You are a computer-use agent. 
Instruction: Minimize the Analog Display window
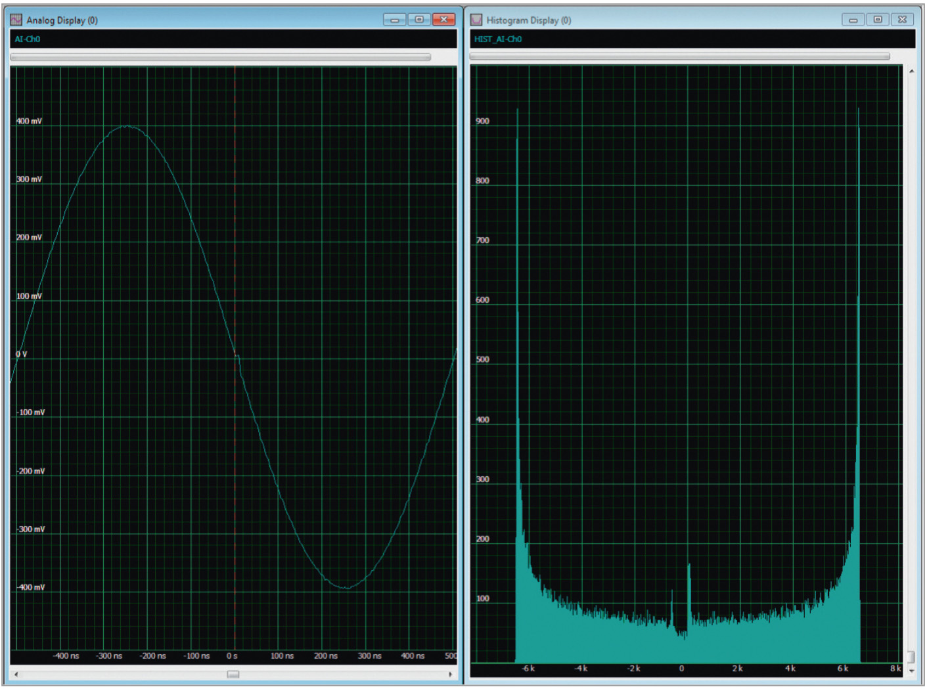[394, 20]
